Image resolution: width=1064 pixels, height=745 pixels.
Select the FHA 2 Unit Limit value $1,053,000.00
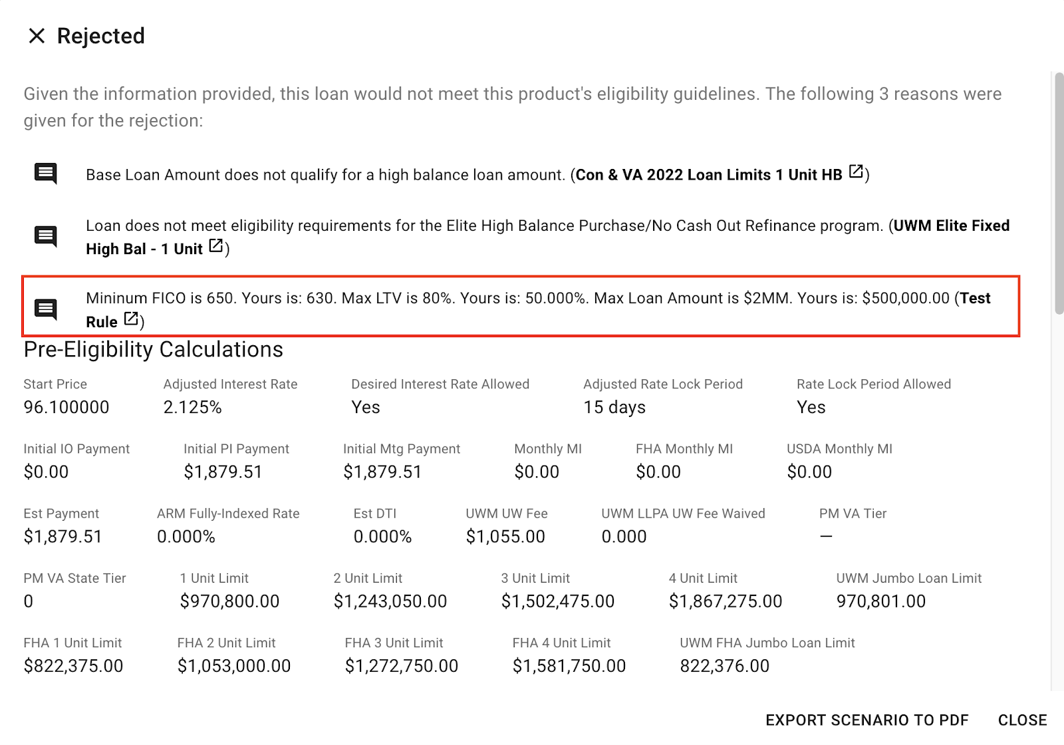tap(234, 666)
